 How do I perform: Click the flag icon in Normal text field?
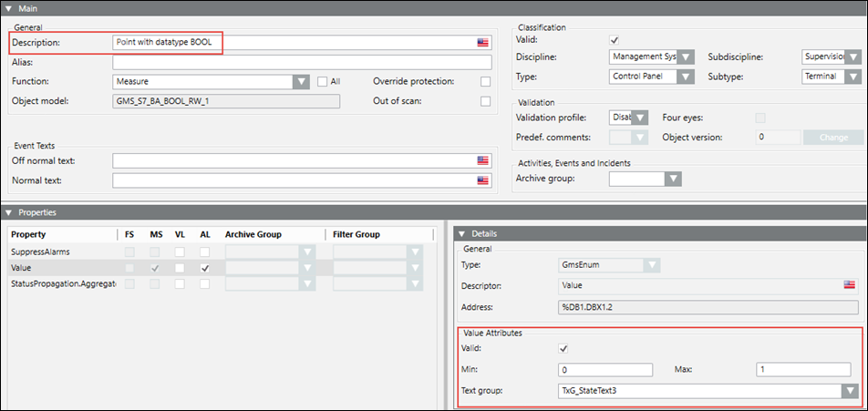click(482, 180)
